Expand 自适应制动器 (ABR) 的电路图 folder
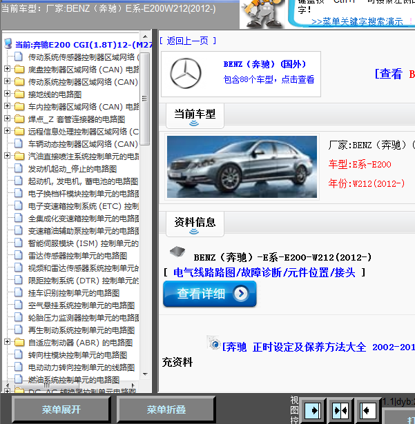This screenshot has width=415, height=424. click(x=8, y=342)
